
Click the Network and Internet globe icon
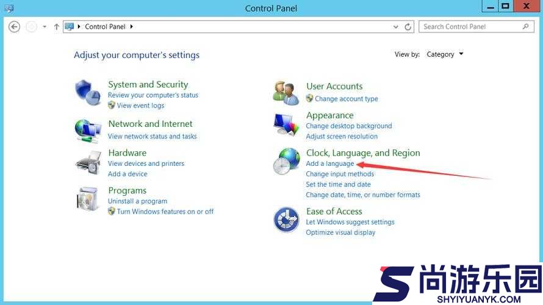[x=88, y=131]
